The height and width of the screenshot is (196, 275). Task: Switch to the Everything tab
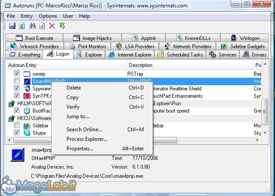pos(24,55)
